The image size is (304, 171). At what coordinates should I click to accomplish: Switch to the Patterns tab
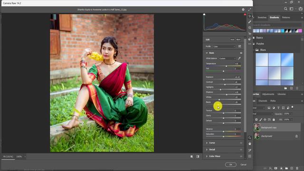click(286, 18)
